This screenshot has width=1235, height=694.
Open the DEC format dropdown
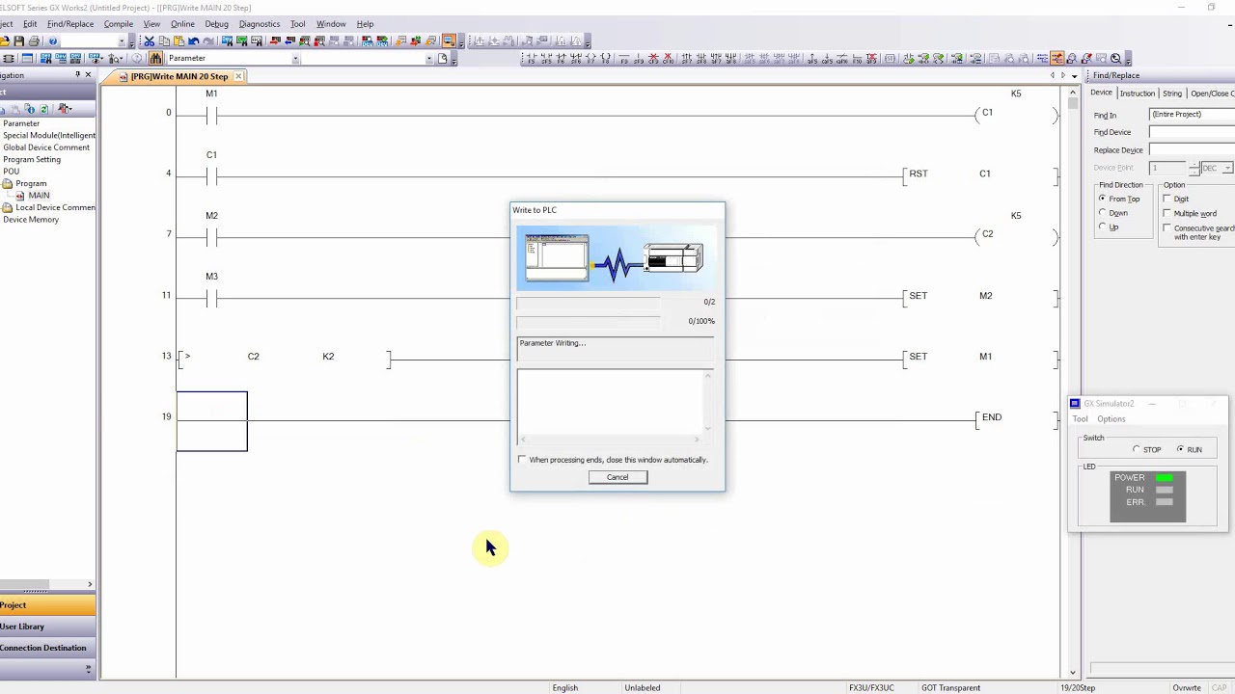point(1227,168)
